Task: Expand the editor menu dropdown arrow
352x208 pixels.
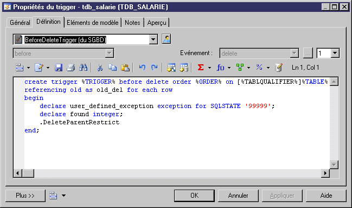Action: point(29,68)
